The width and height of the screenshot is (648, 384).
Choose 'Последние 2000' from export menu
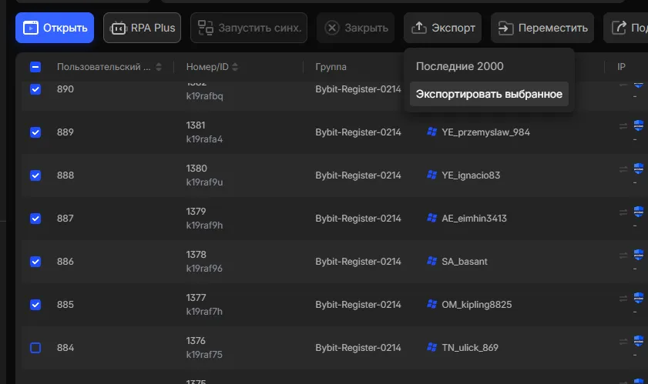coord(459,66)
